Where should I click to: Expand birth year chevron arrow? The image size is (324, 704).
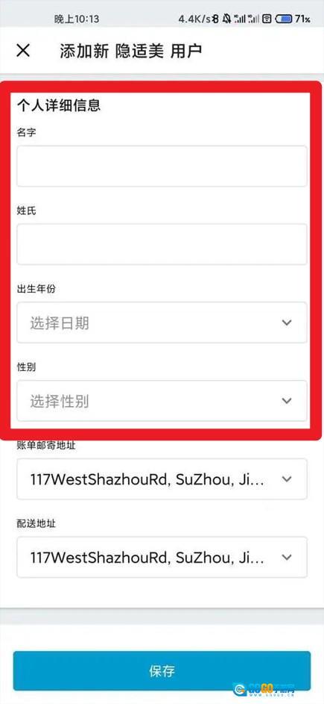(x=287, y=323)
